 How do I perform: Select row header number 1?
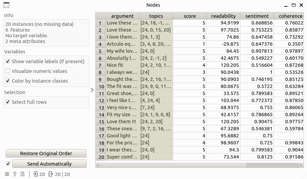[x=101, y=23]
